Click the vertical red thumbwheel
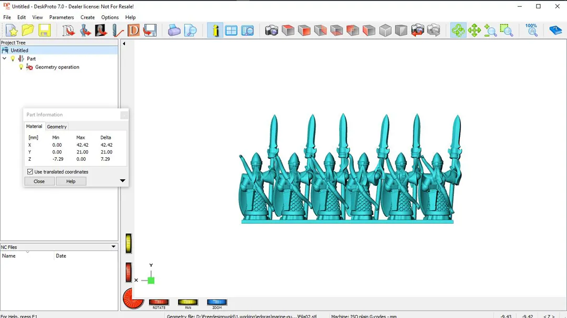Image resolution: width=567 pixels, height=318 pixels. coord(129,272)
